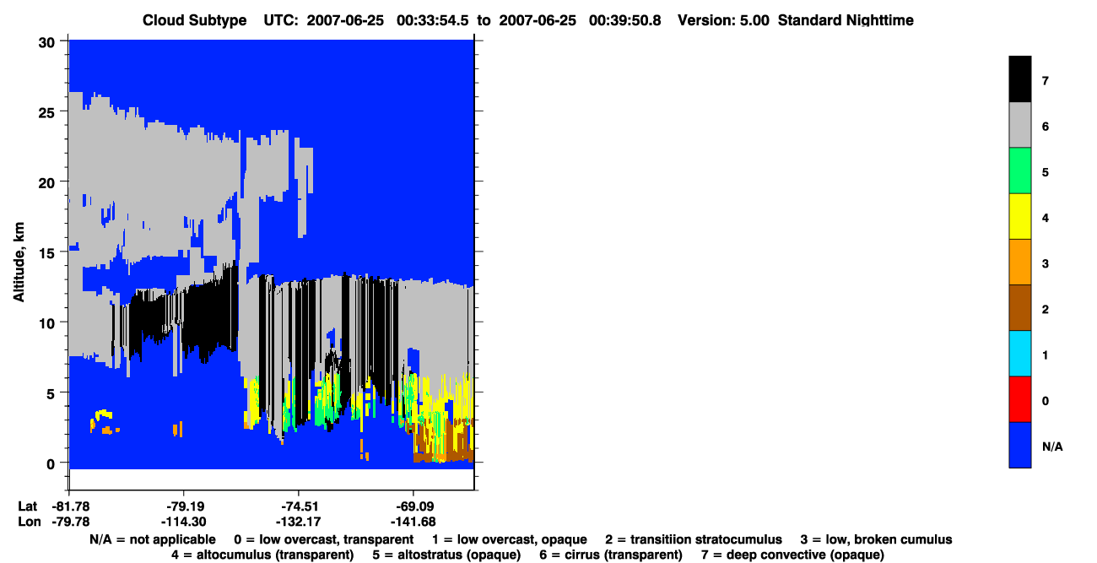The width and height of the screenshot is (1097, 563).
Task: Click the colorbar label 0
Action: pos(1045,400)
